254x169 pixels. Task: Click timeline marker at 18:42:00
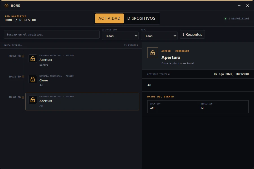tap(23, 97)
